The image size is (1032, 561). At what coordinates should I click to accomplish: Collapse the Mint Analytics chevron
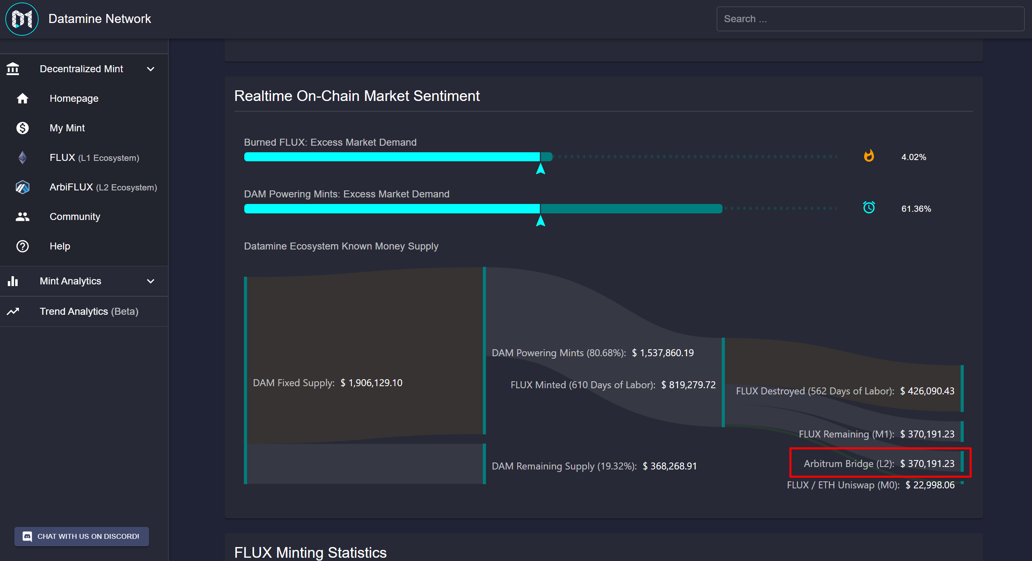coord(151,281)
